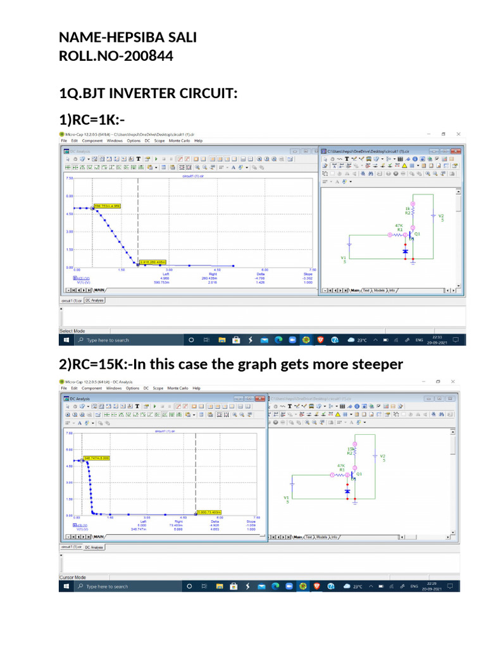Image resolution: width=486 pixels, height=648 pixels.
Task: Open notification center in RC=1K screenshot taskbar
Action: (x=456, y=340)
